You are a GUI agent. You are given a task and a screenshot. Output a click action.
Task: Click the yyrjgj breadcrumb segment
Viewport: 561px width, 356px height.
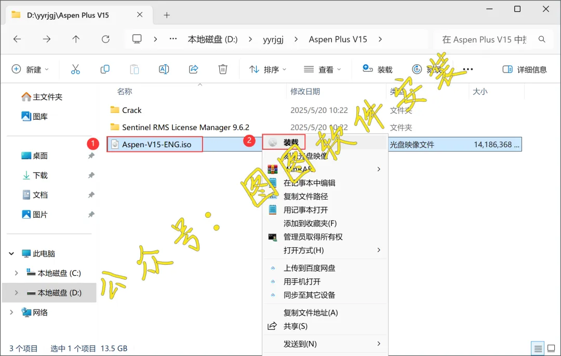click(273, 39)
